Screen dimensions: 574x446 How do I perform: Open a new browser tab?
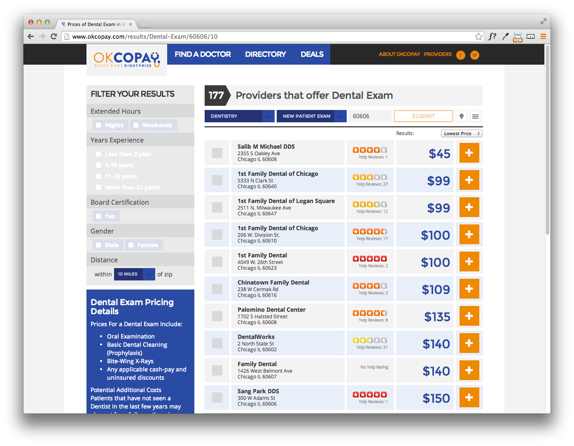coord(144,24)
